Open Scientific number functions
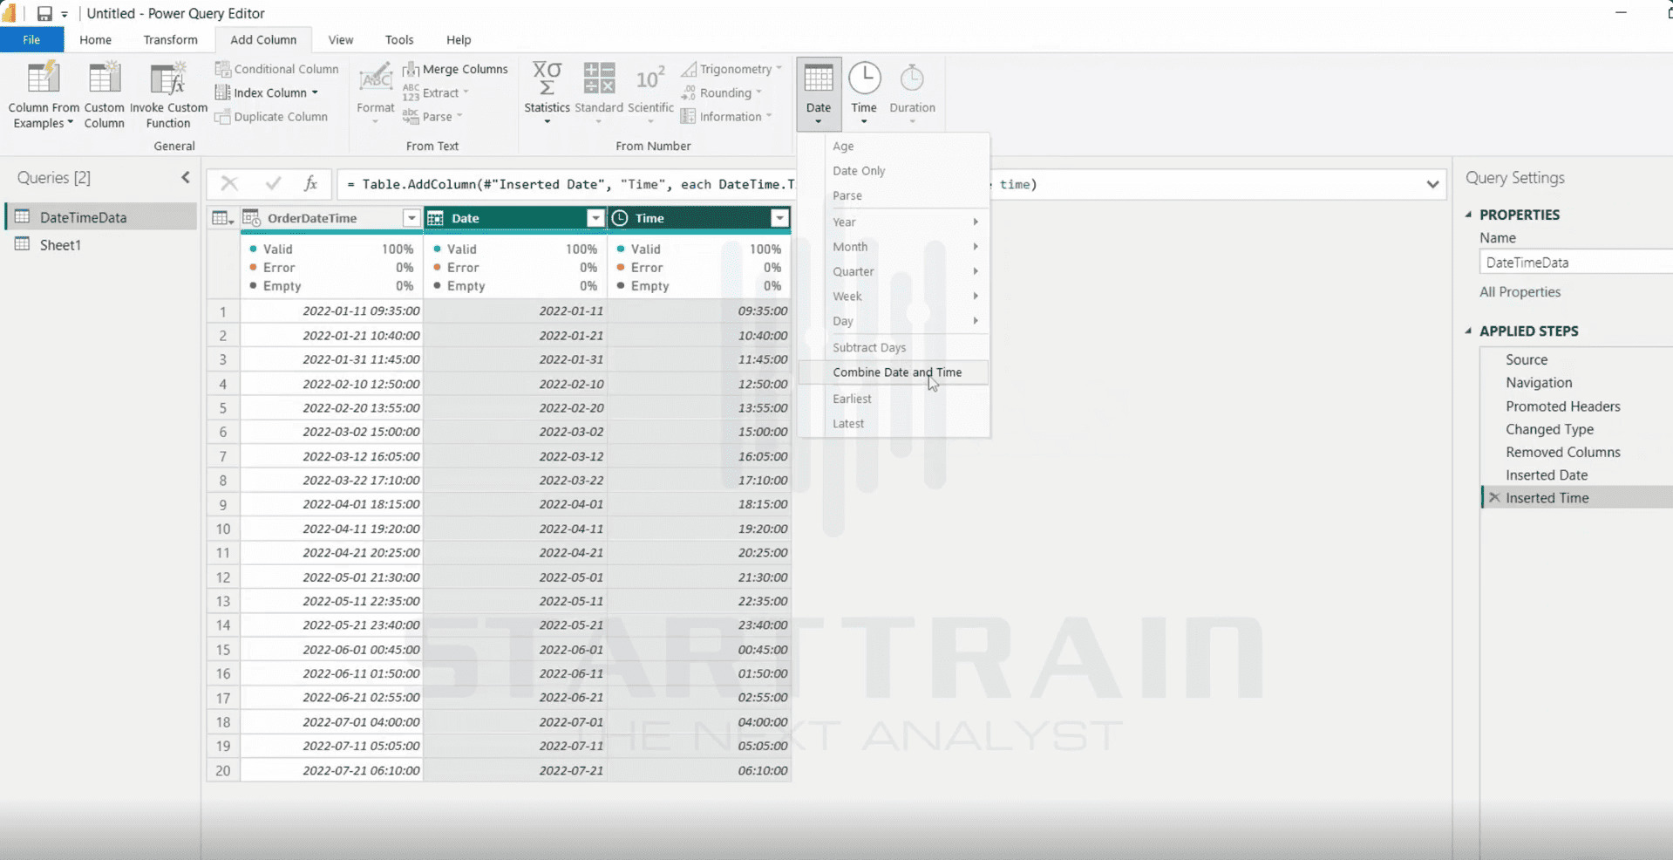Screen dimensions: 1673x860 click(x=650, y=93)
